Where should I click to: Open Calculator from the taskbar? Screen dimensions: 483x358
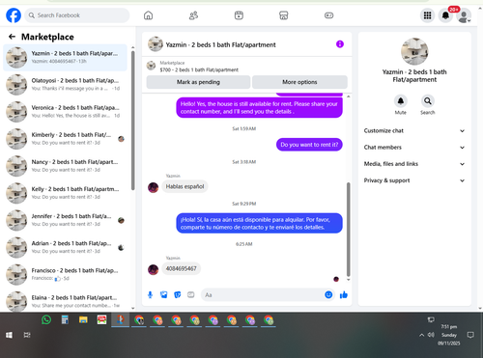65,319
